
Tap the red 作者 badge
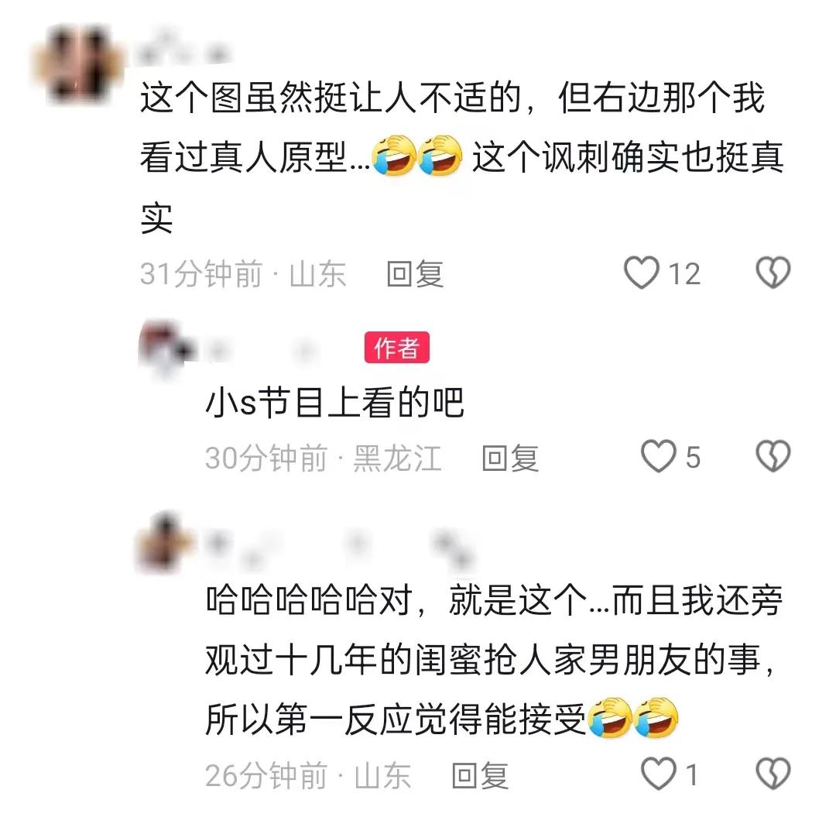396,348
